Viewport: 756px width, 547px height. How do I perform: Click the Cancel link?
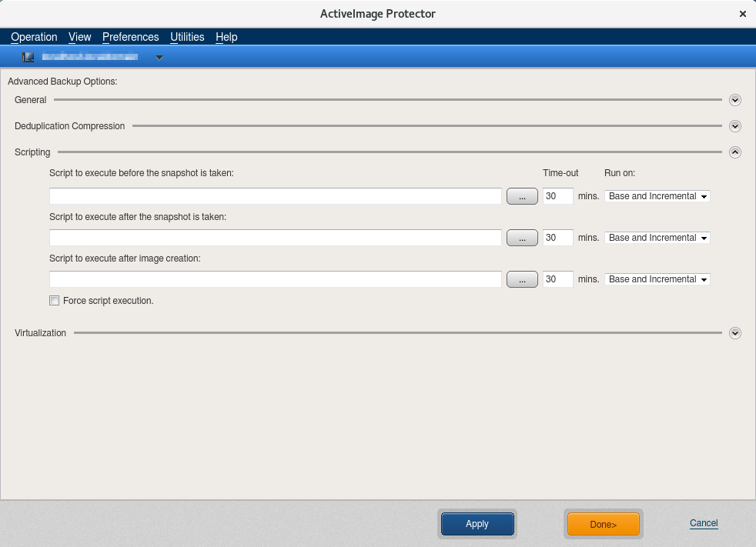tap(703, 523)
